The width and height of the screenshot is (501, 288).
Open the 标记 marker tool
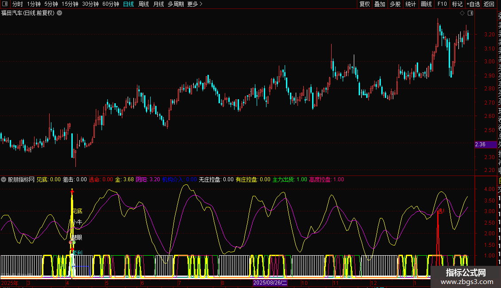457,4
